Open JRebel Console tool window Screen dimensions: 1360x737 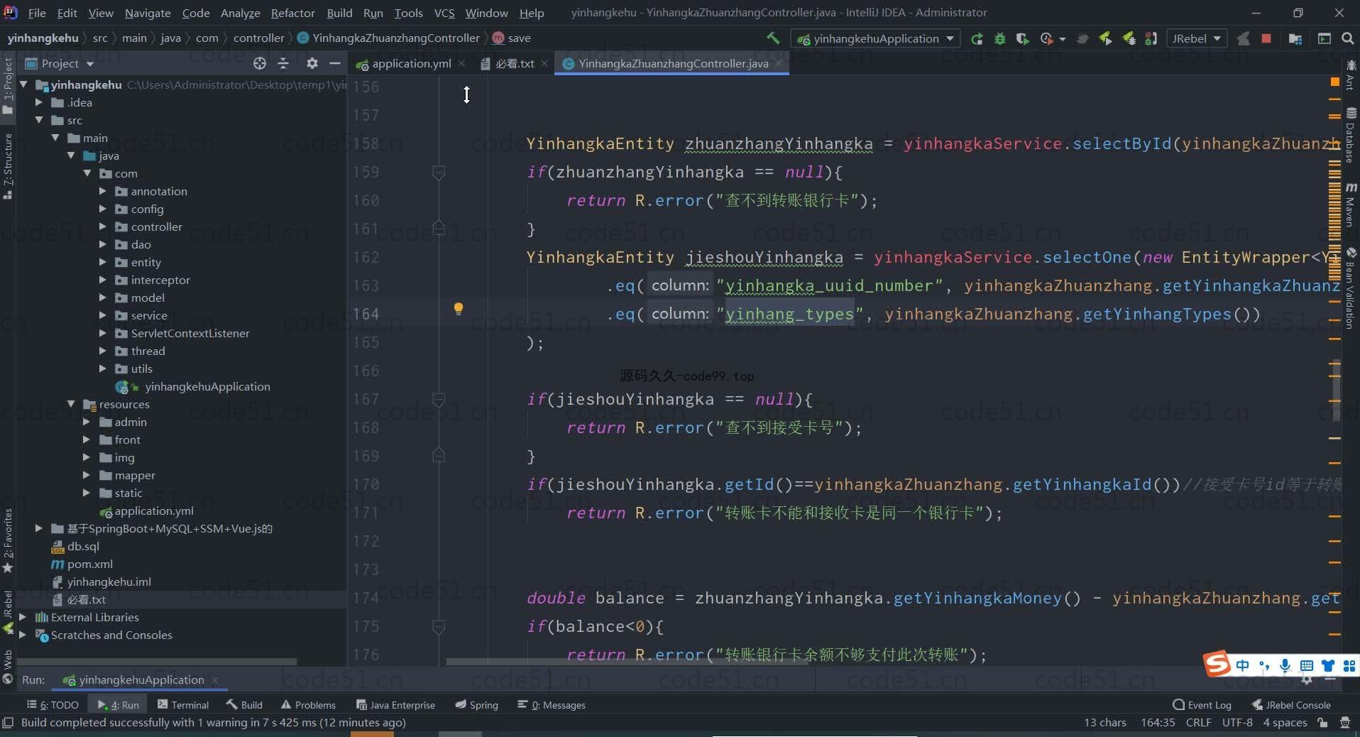click(1291, 705)
